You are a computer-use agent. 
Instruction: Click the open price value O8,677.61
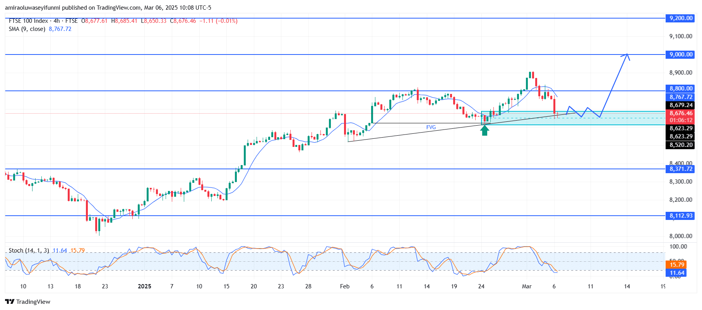click(94, 21)
